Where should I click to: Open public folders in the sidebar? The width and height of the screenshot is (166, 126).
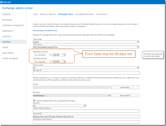[8, 53]
